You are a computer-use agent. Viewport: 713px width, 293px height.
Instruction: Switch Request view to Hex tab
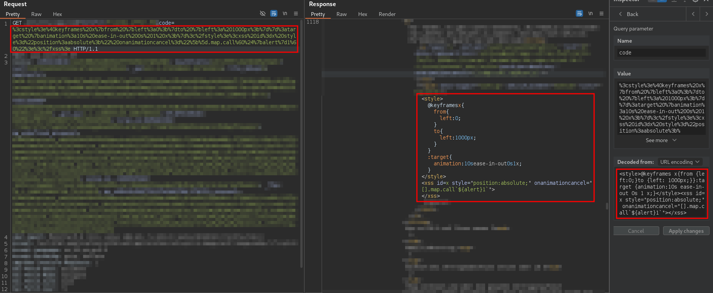click(x=58, y=14)
